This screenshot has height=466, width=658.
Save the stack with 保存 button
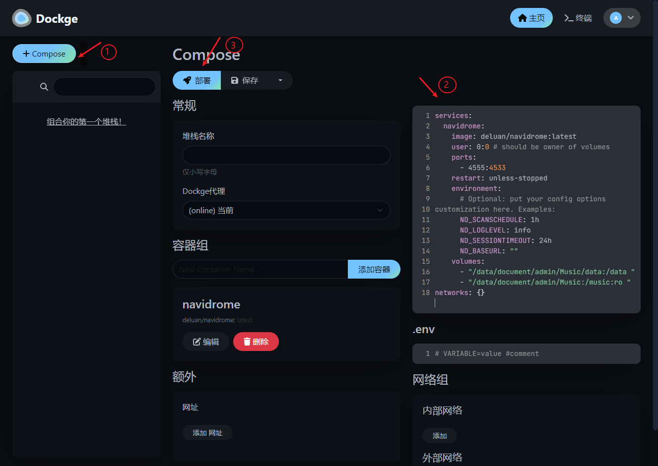(x=245, y=80)
